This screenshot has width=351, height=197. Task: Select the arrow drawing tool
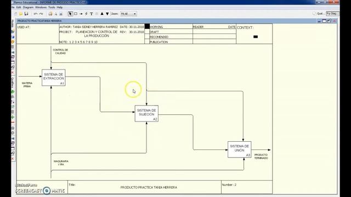tap(81, 14)
